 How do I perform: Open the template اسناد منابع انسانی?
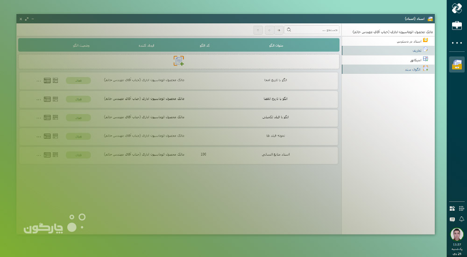276,155
